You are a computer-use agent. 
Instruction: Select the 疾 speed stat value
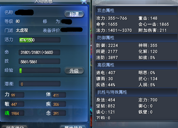pyautogui.click(x=59, y=104)
